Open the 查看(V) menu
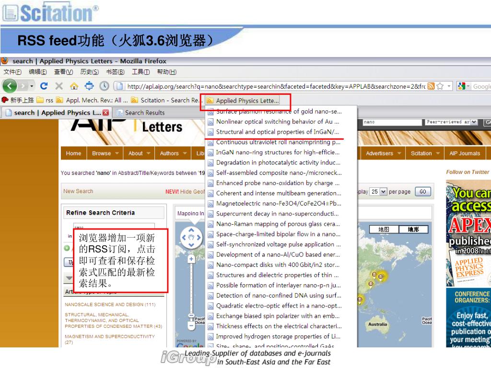The width and height of the screenshot is (491, 368). [x=63, y=72]
